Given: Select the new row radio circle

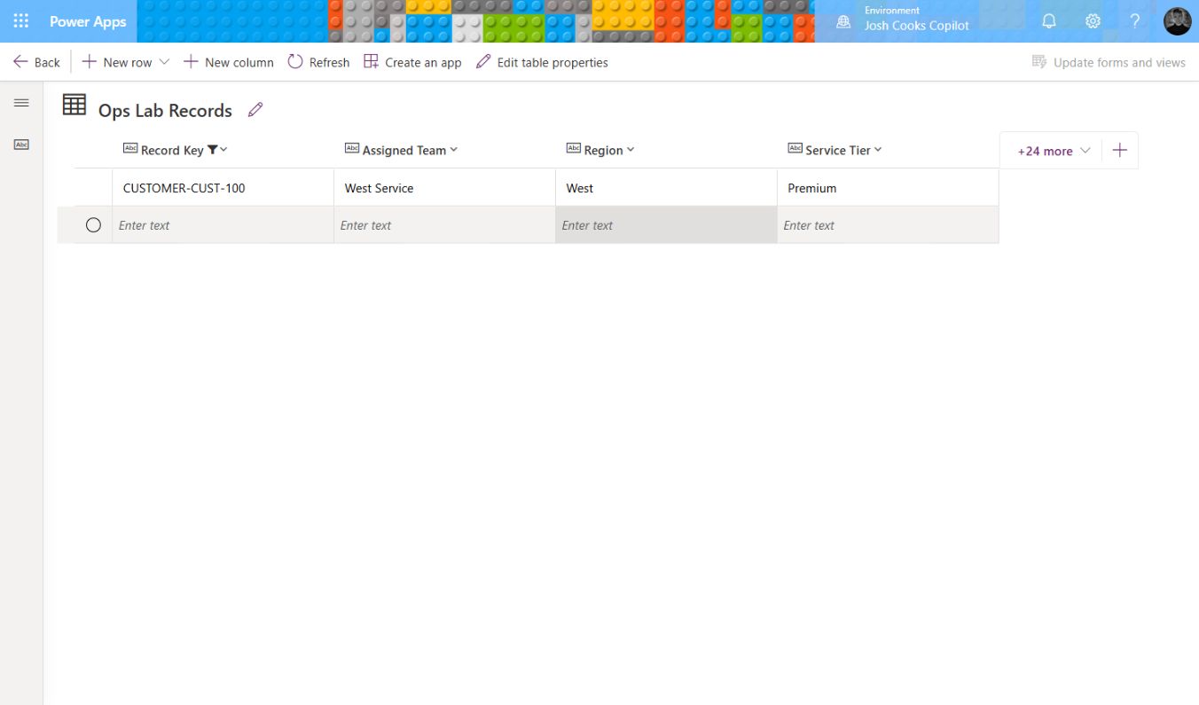Looking at the screenshot, I should pyautogui.click(x=93, y=225).
